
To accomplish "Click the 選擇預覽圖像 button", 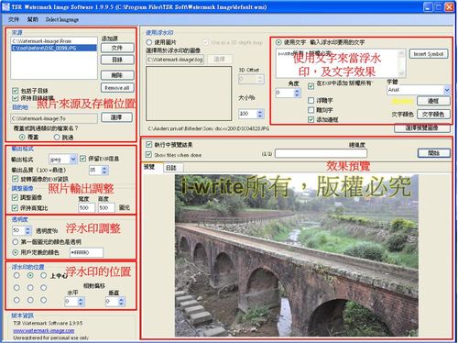I will (x=422, y=127).
